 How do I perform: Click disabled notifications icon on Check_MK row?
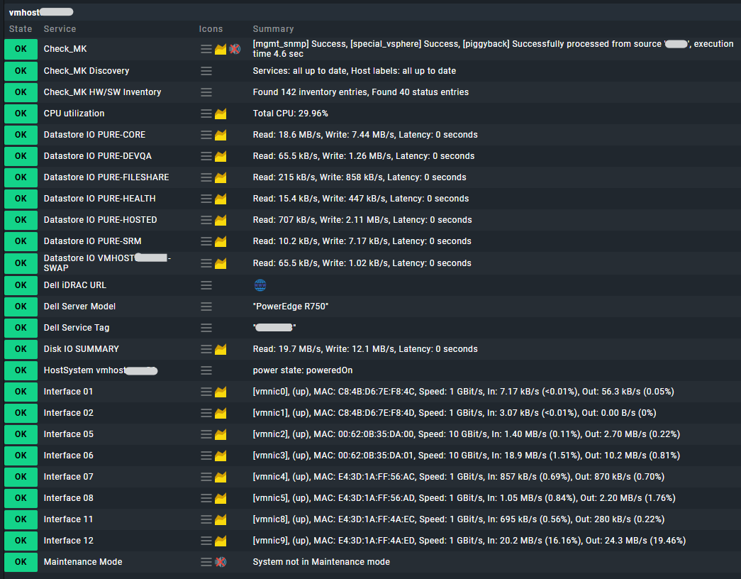pos(235,49)
